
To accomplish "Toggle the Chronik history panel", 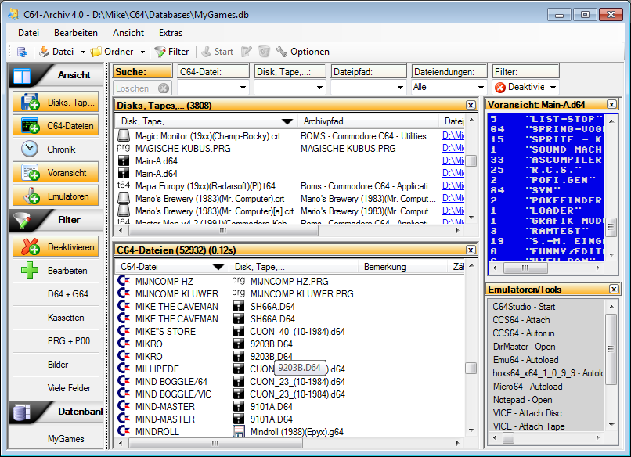I will point(56,149).
